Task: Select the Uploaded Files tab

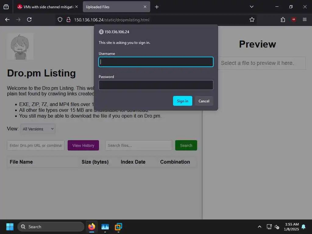Action: (x=116, y=7)
